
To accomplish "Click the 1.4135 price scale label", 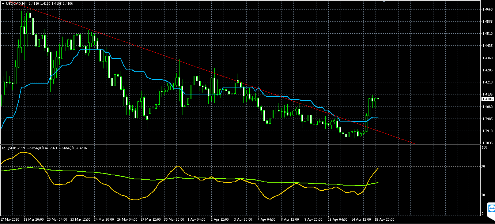I will [487, 94].
